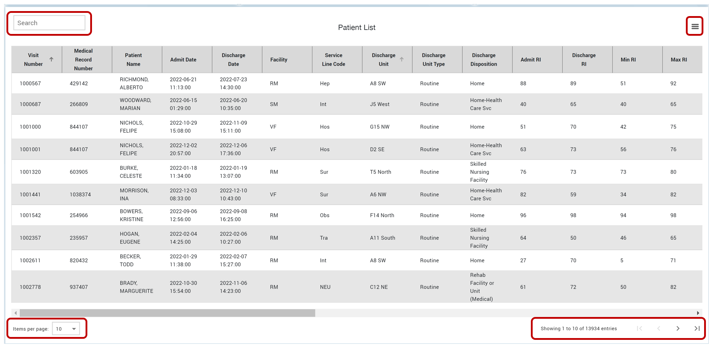Click discharge unit J5 West
This screenshot has width=717, height=347.
(380, 104)
